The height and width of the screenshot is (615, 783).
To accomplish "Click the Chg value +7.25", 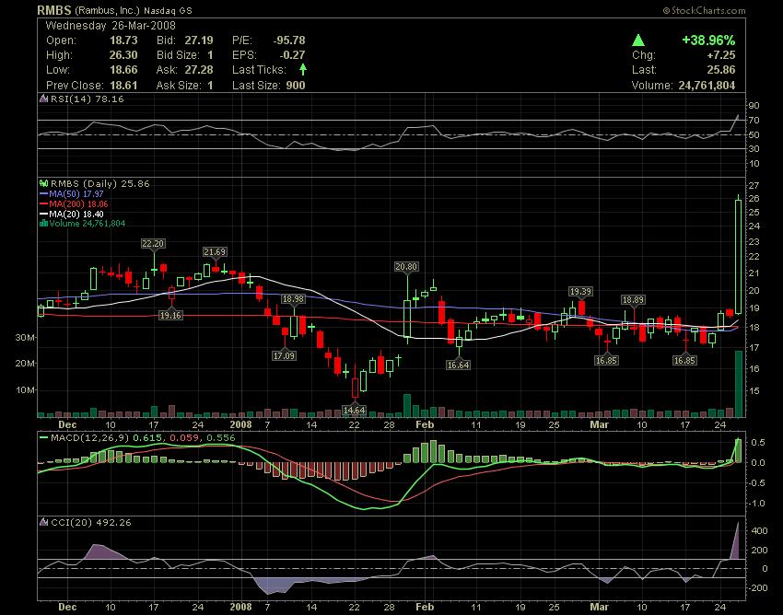I will (721, 55).
